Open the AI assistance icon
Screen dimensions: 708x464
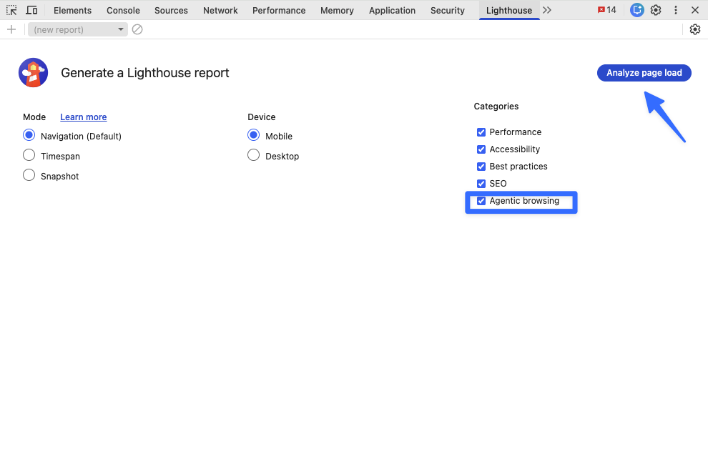[x=636, y=10]
